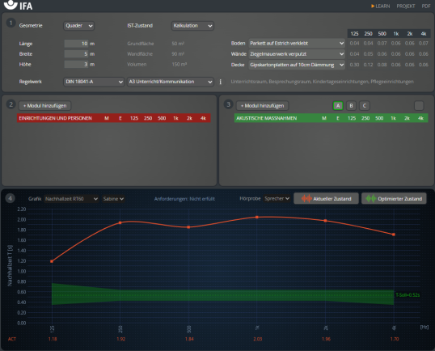Image resolution: width=435 pixels, height=351 pixels.
Task: Click the IFA logo icon
Action: point(11,4)
